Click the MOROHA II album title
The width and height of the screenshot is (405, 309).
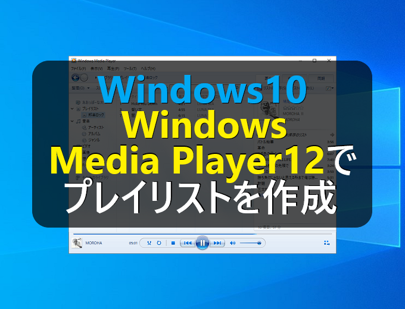click(x=293, y=113)
